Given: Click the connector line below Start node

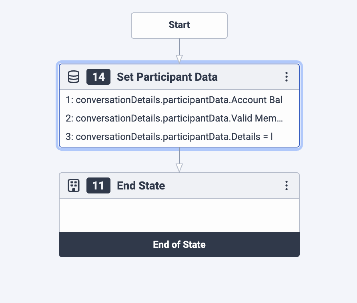Looking at the screenshot, I should coord(179,46).
